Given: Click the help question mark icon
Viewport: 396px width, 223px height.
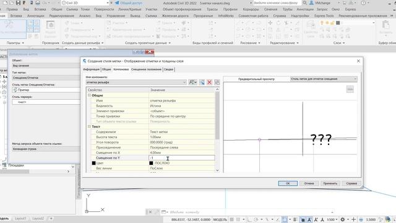Looking at the screenshot, I should tap(363, 2).
